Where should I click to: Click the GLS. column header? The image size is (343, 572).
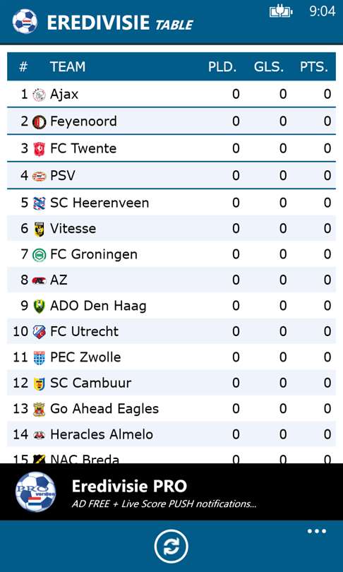tap(269, 67)
